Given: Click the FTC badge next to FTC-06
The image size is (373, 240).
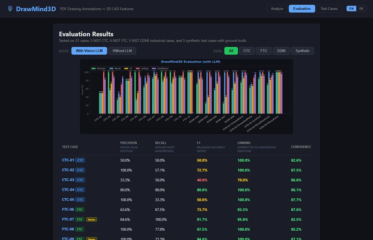Looking at the screenshot, I should click(x=80, y=210).
